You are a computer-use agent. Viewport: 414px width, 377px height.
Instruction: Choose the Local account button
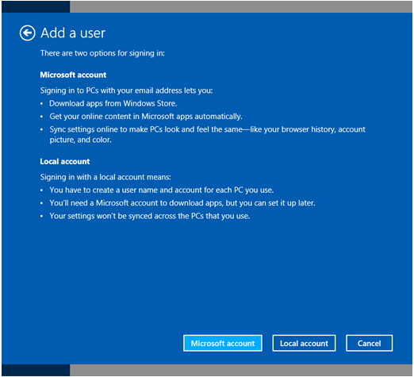click(304, 343)
